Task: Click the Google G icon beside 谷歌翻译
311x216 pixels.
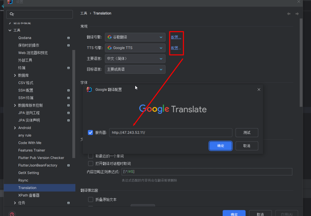Action: coord(109,37)
